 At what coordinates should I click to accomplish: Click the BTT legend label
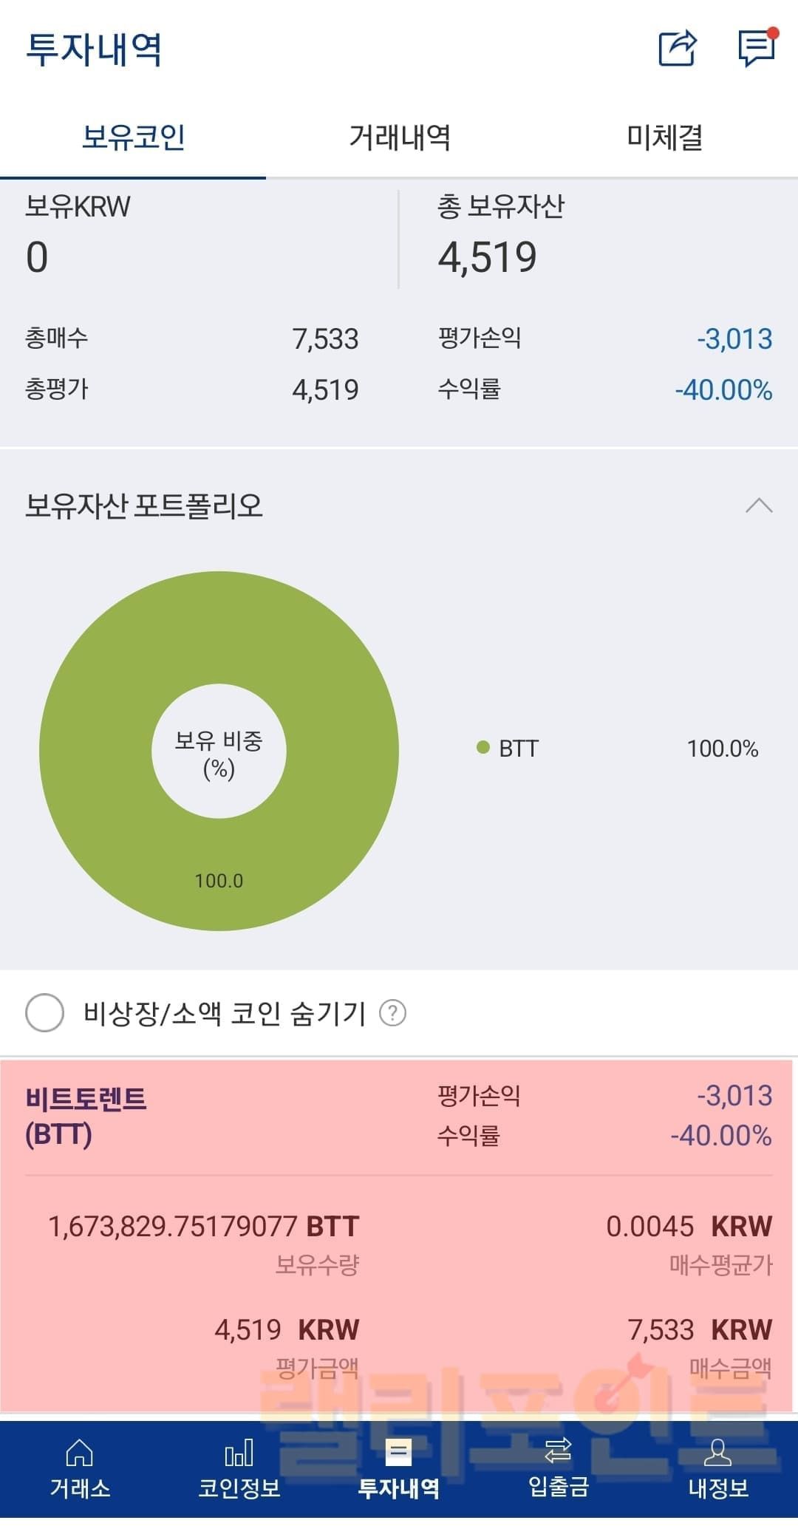coord(519,749)
